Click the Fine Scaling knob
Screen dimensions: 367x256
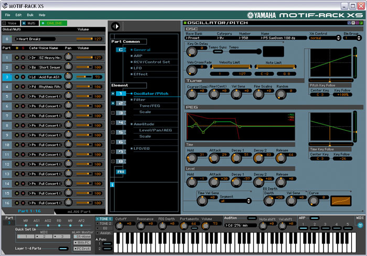click(x=258, y=94)
